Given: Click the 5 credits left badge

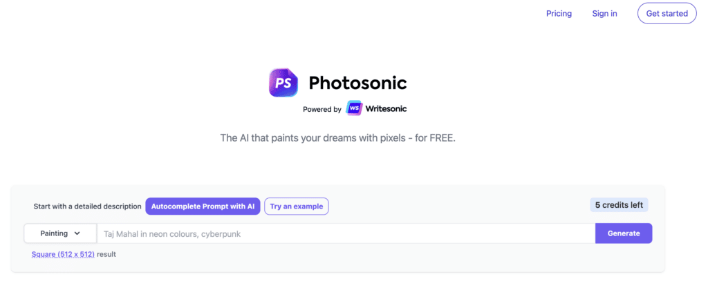Looking at the screenshot, I should point(619,205).
